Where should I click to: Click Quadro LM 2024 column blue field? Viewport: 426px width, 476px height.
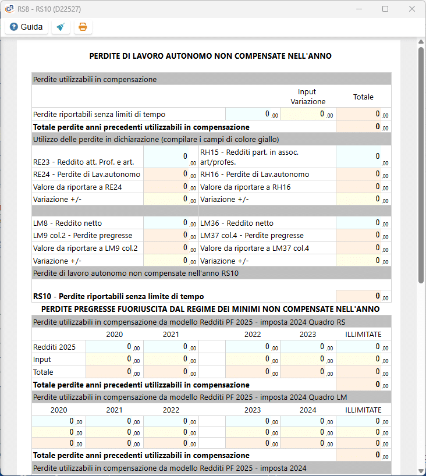pos(308,421)
